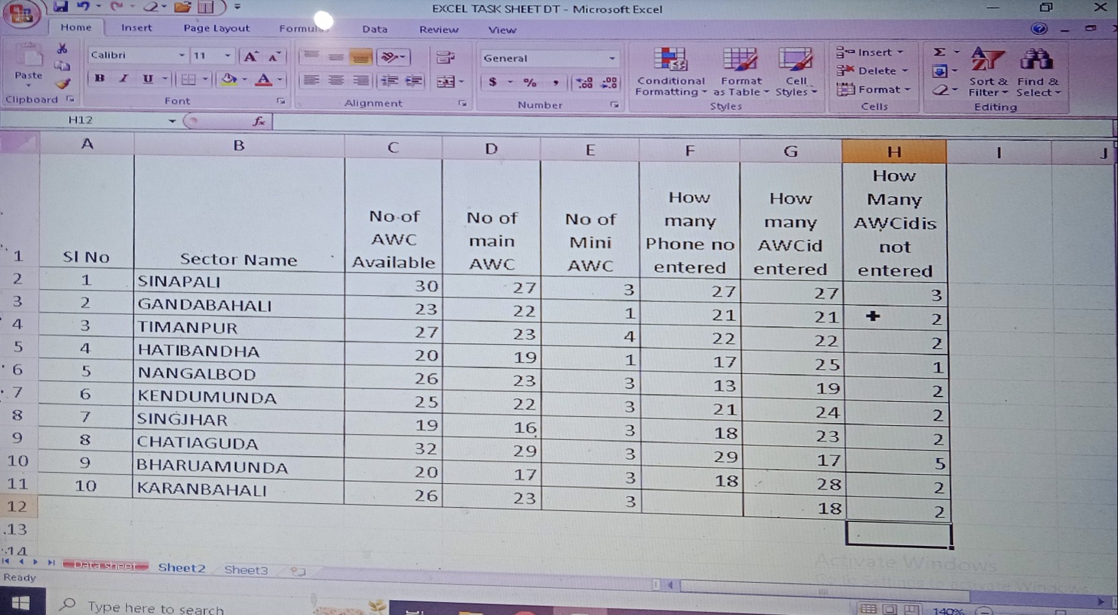The width and height of the screenshot is (1118, 615).
Task: Pick the font color red A swatch
Action: pyautogui.click(x=263, y=79)
